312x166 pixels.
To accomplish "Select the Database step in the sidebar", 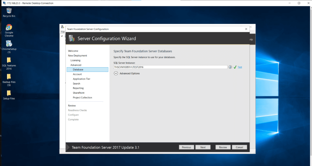I will [87, 69].
